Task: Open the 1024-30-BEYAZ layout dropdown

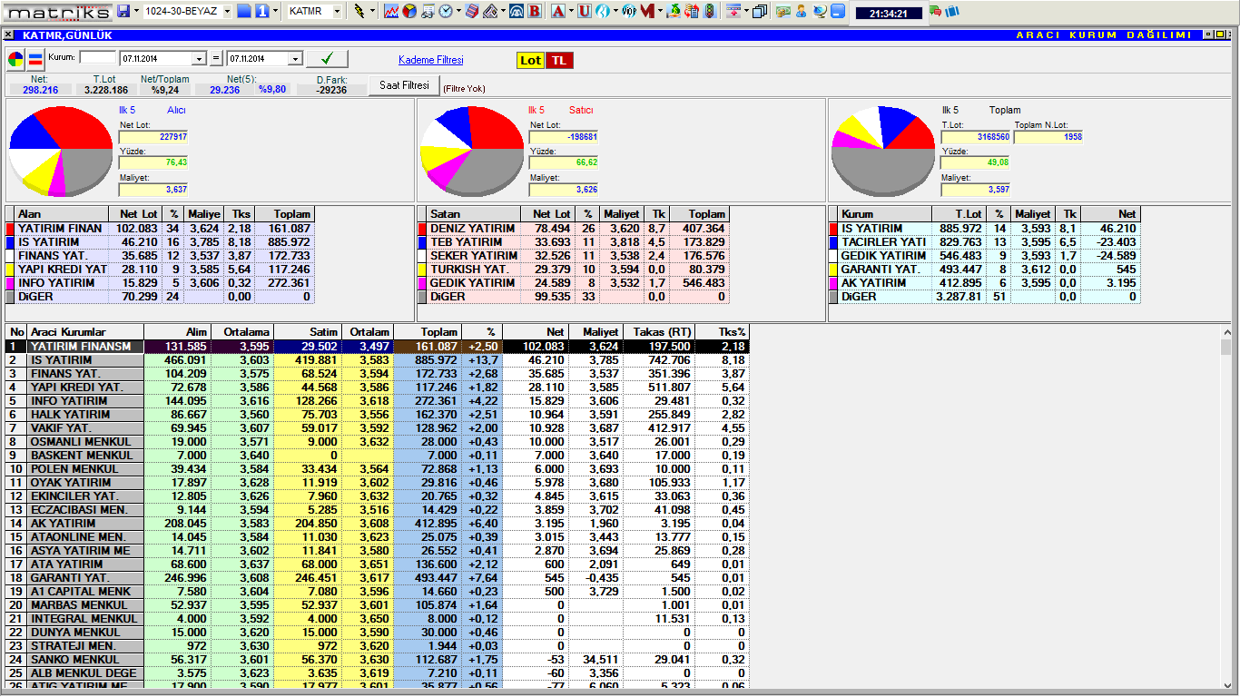Action: (226, 11)
